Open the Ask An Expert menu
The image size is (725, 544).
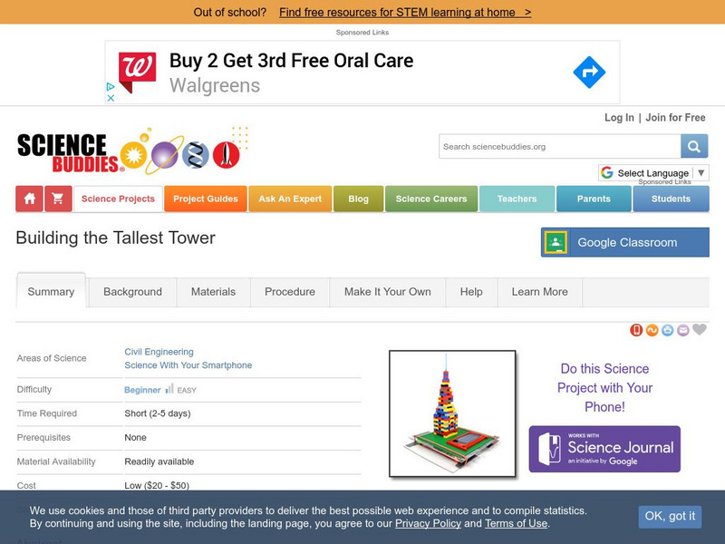pos(290,199)
